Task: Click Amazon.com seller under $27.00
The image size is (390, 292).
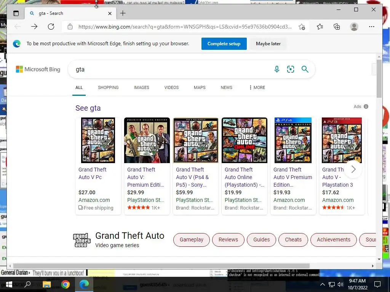Action: pyautogui.click(x=94, y=200)
